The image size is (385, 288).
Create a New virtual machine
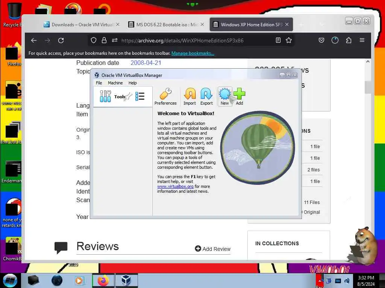[x=225, y=96]
